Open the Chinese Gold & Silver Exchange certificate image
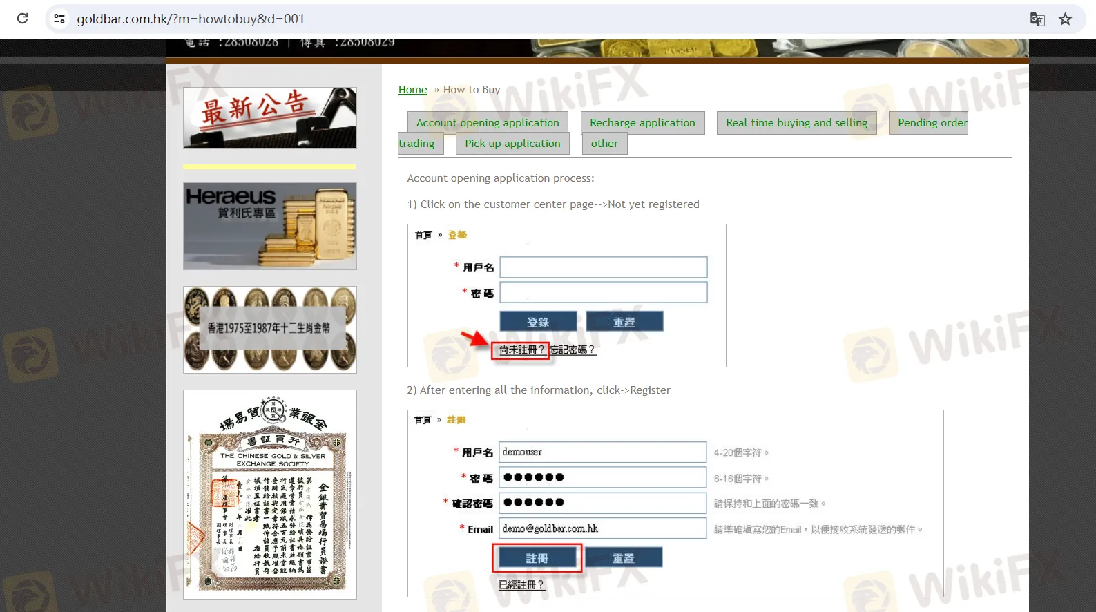The width and height of the screenshot is (1096, 612). coord(269,494)
